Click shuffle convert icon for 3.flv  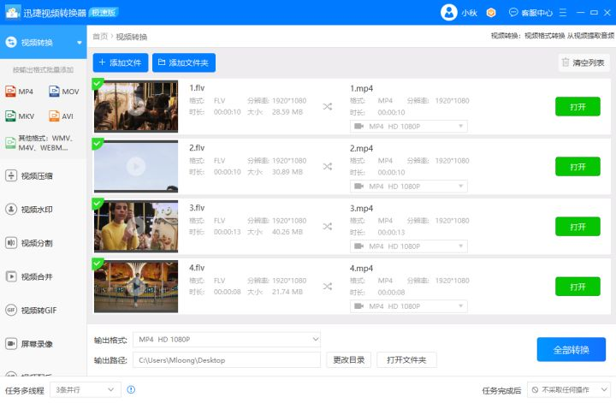(327, 226)
